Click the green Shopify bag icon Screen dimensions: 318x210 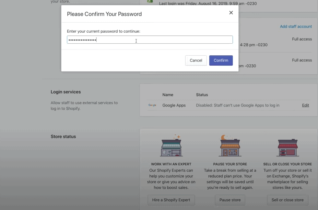(150, 1)
